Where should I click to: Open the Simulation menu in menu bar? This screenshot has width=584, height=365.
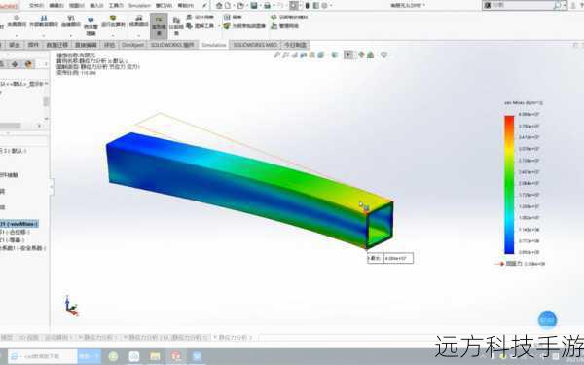click(x=139, y=5)
